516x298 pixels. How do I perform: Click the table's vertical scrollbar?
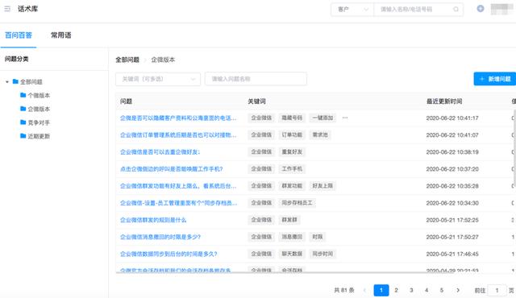pos(514,148)
